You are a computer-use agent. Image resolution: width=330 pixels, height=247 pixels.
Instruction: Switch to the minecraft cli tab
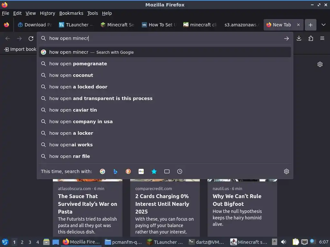(x=200, y=25)
